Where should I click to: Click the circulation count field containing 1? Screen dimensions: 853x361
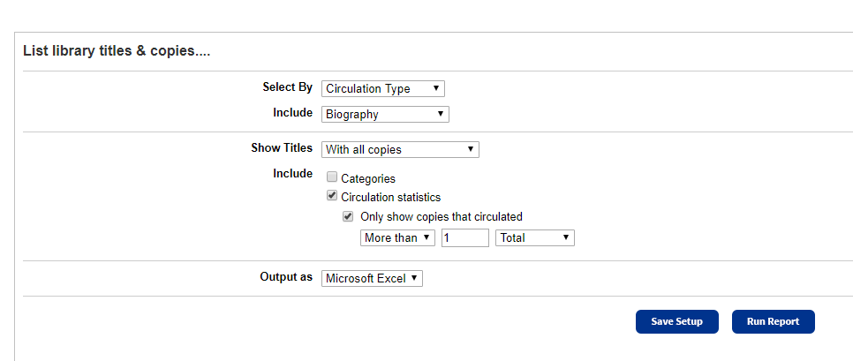[464, 237]
